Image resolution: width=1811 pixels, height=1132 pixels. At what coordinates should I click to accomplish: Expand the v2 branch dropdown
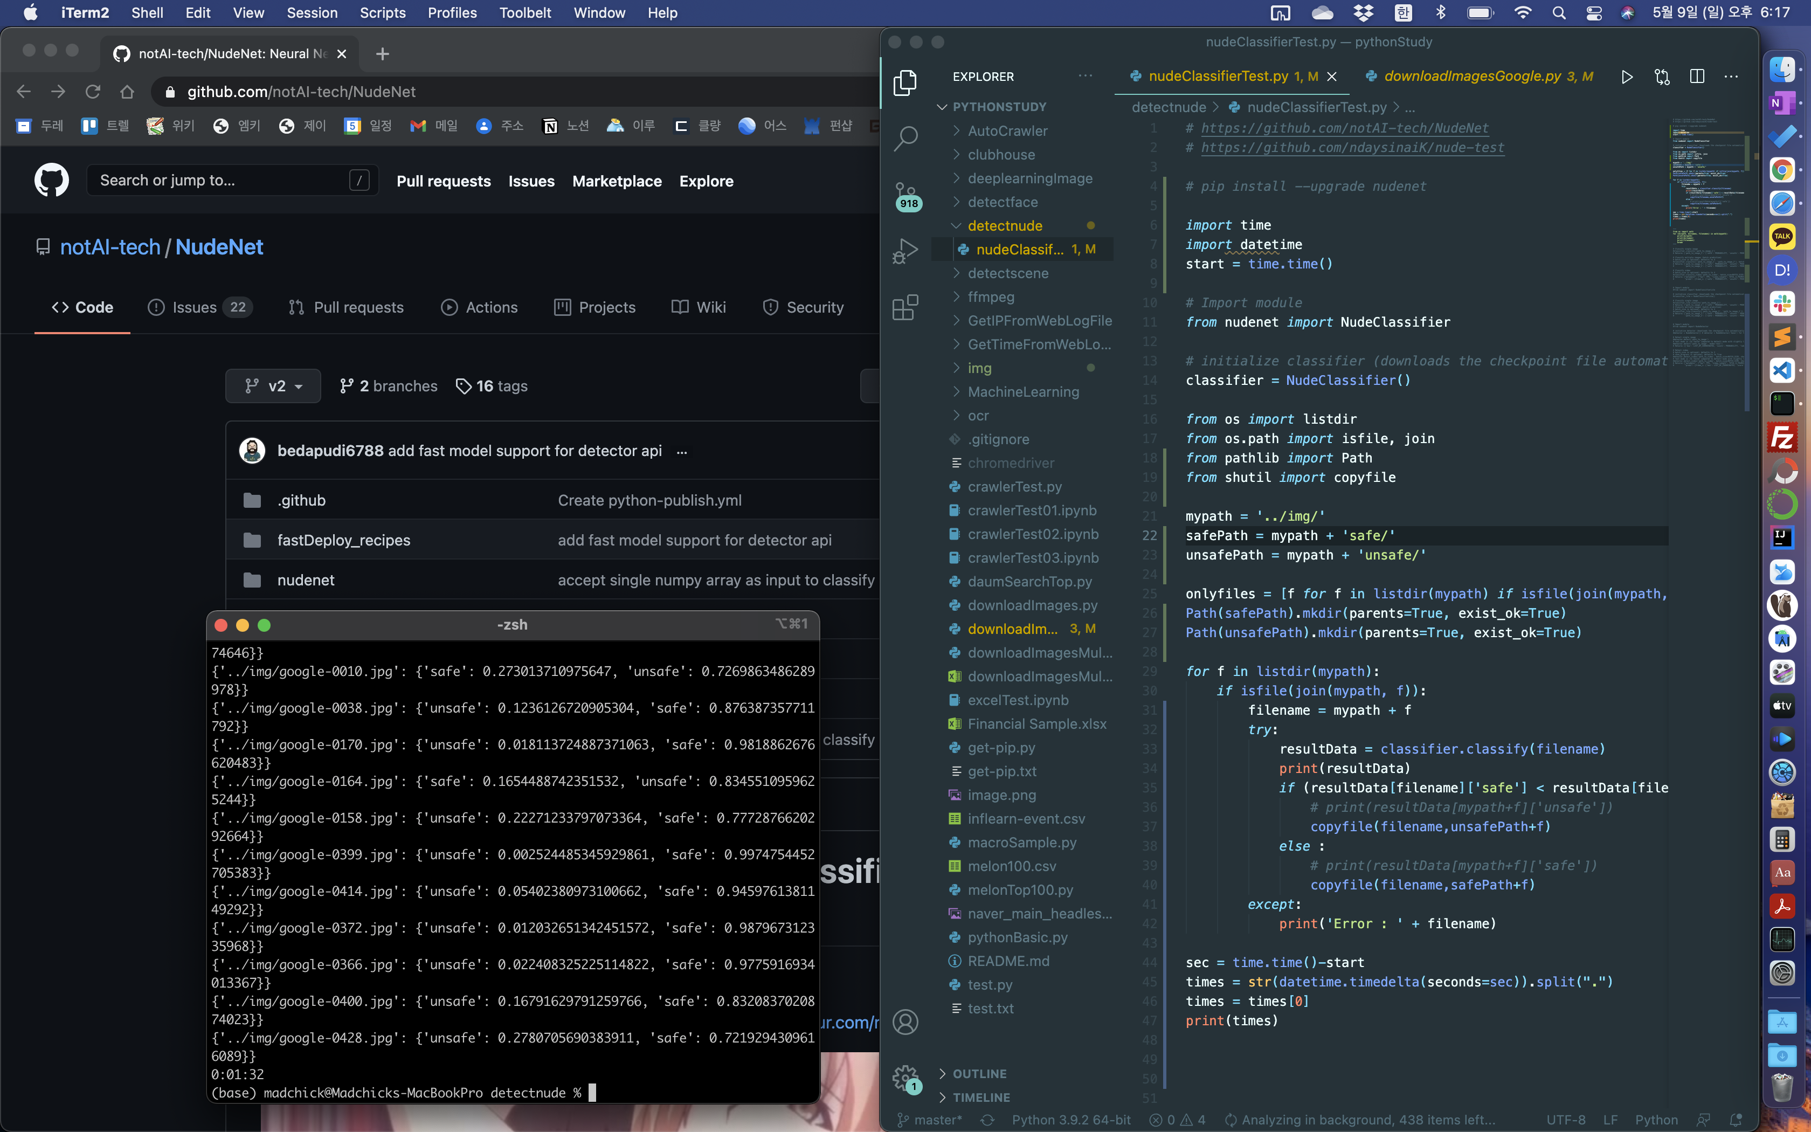tap(273, 386)
